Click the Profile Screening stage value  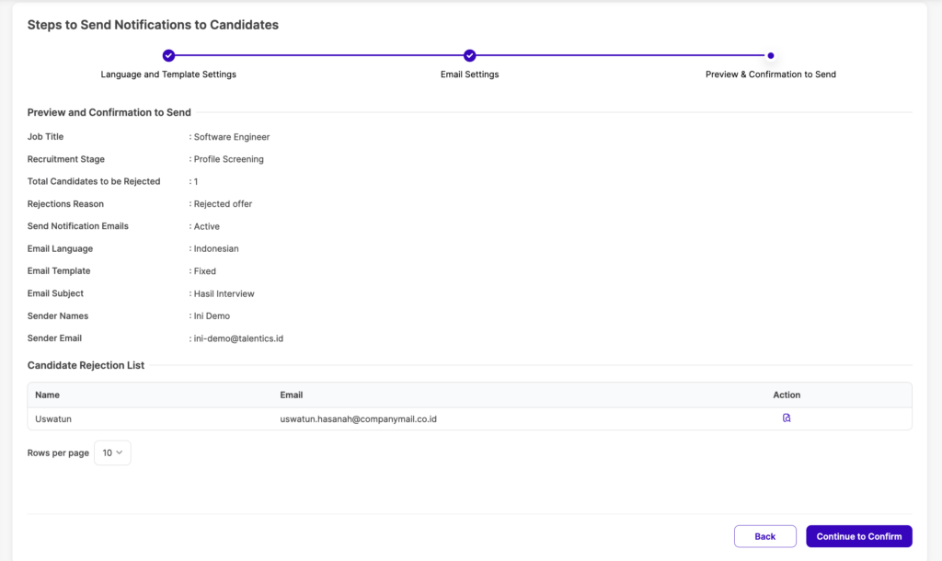pos(228,159)
